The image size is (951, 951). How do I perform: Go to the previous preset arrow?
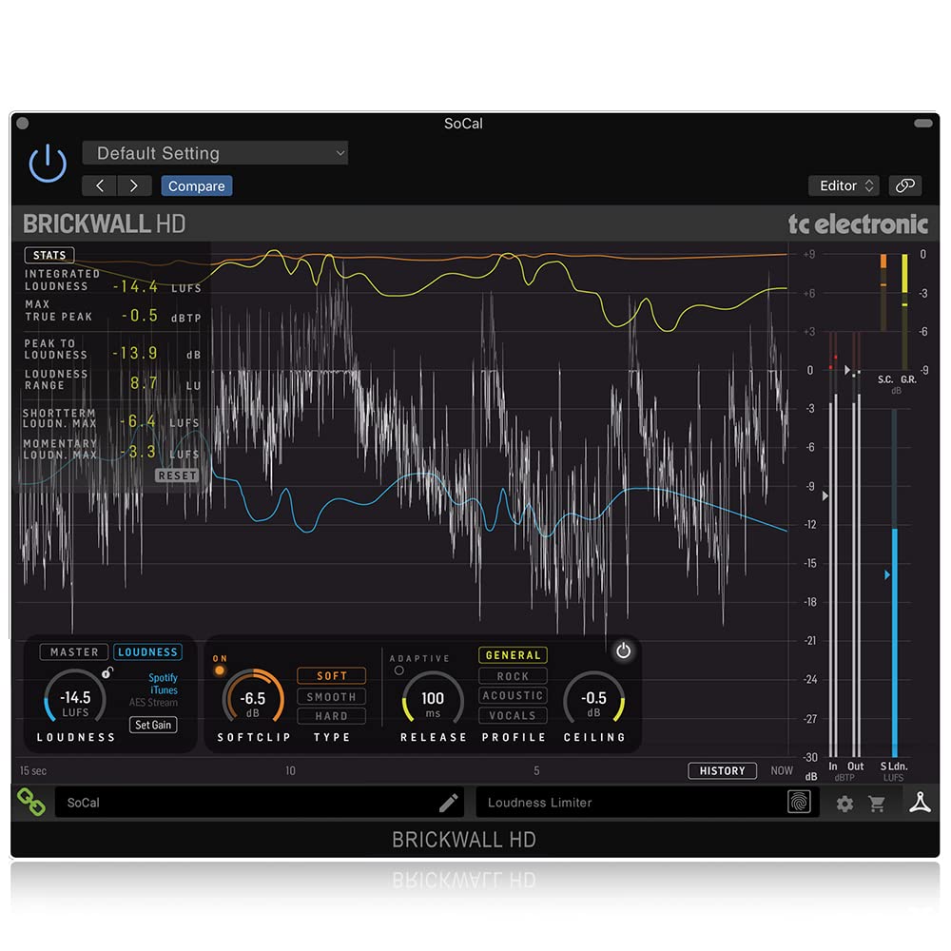tap(100, 185)
